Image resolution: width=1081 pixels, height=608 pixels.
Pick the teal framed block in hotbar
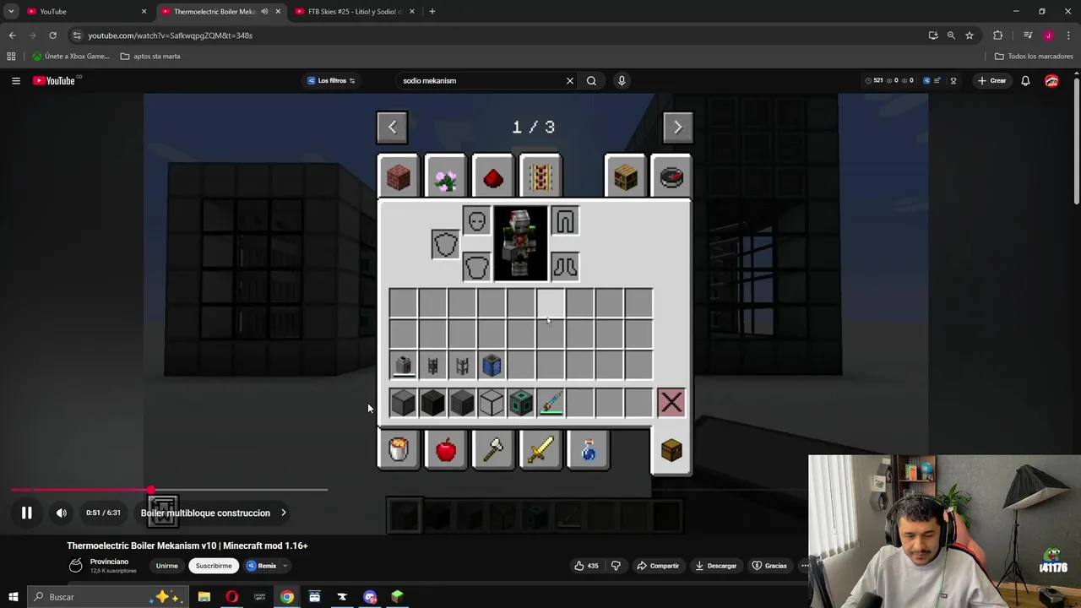click(521, 402)
